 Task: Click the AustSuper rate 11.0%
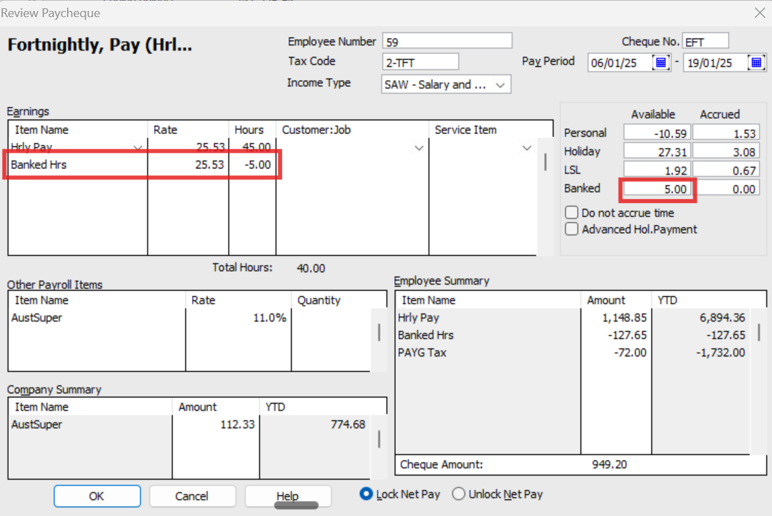pos(270,318)
